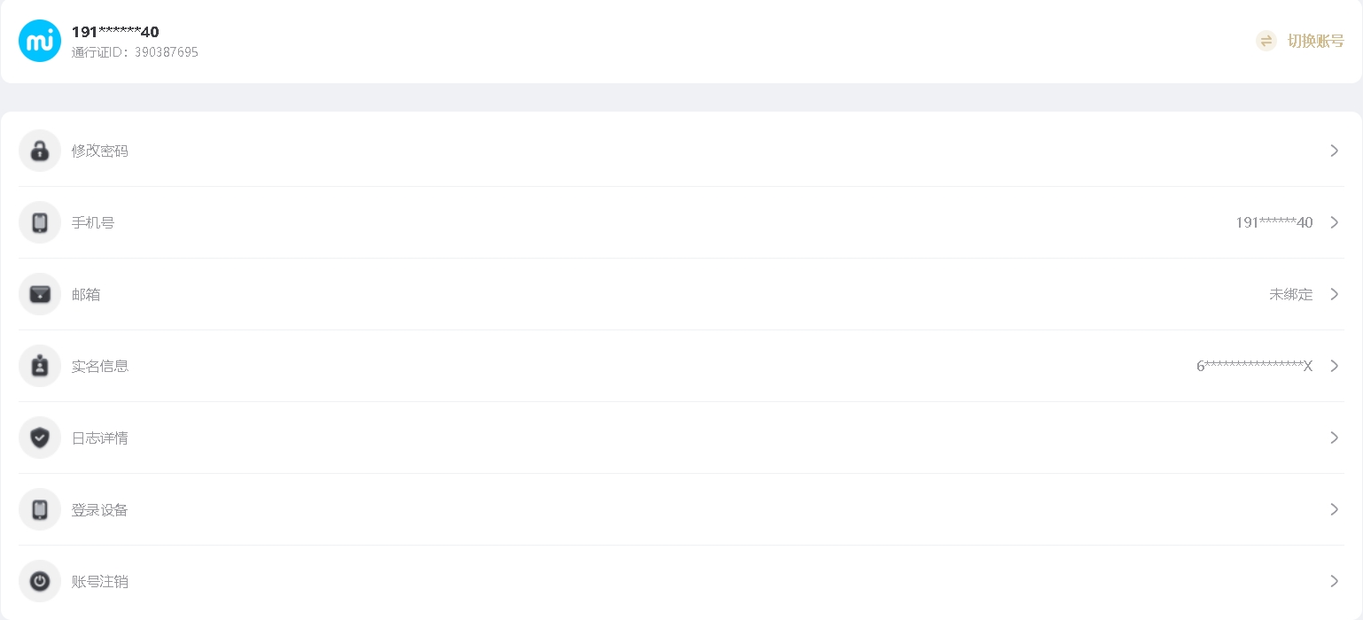Screen dimensions: 1363x620
Task: Click the shield icon beside 日志详情
Action: 40,438
